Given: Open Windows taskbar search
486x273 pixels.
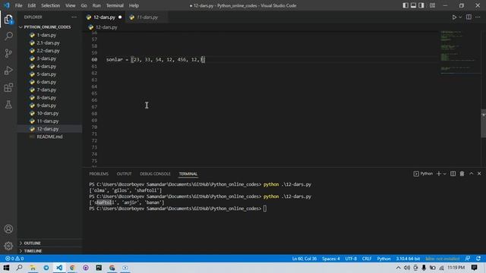Looking at the screenshot, I should pos(19,268).
